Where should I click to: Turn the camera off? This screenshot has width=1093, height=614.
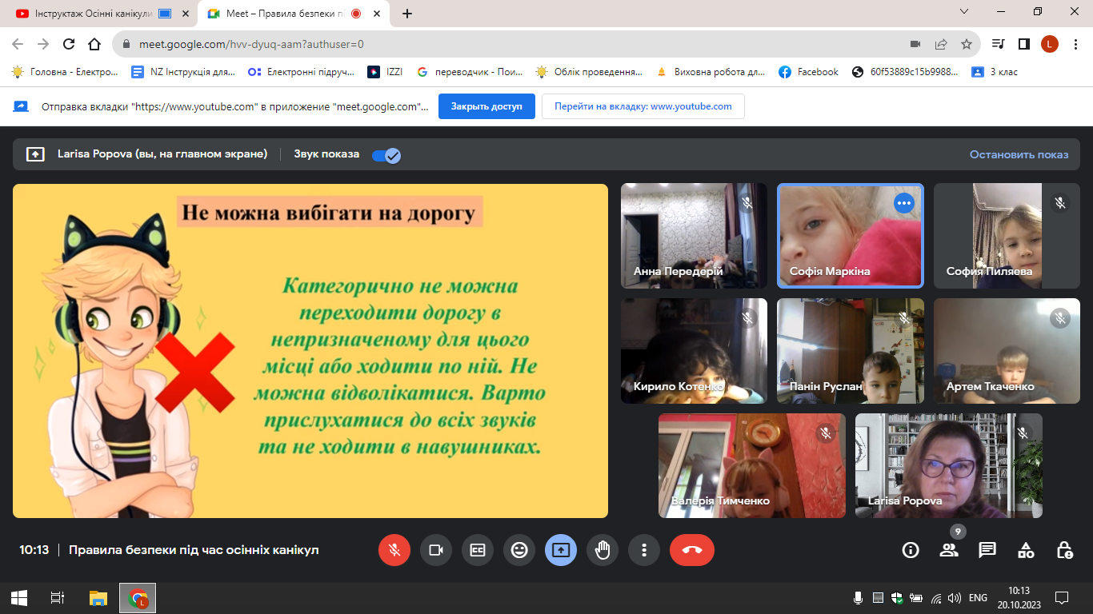(x=436, y=550)
